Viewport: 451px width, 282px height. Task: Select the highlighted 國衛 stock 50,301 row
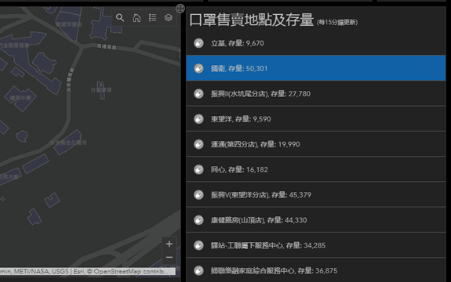(x=316, y=68)
